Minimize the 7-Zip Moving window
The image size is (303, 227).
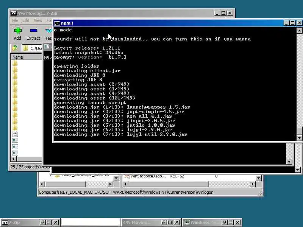(x=217, y=13)
